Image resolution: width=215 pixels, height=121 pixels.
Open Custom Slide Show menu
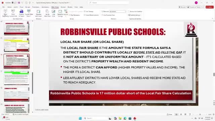29,13
